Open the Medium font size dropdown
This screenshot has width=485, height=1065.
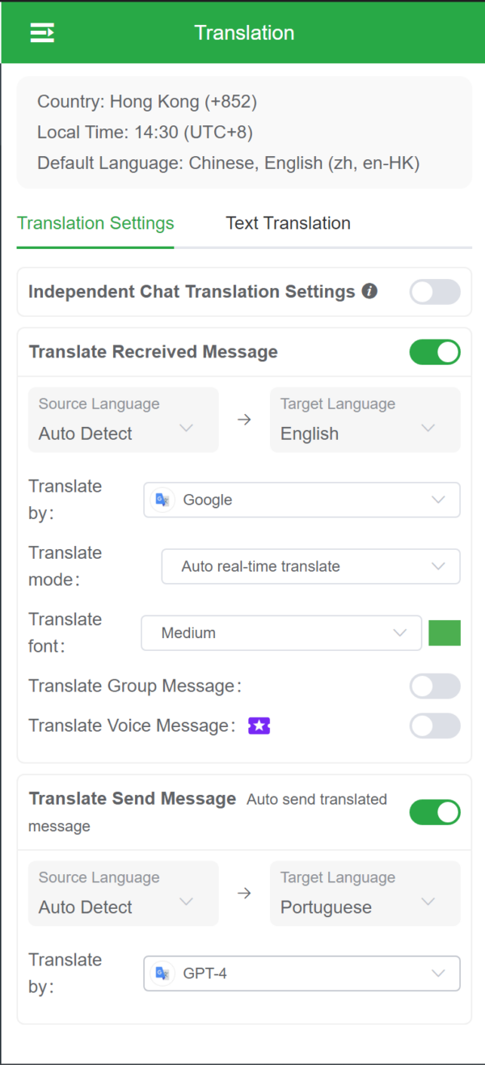(x=280, y=632)
